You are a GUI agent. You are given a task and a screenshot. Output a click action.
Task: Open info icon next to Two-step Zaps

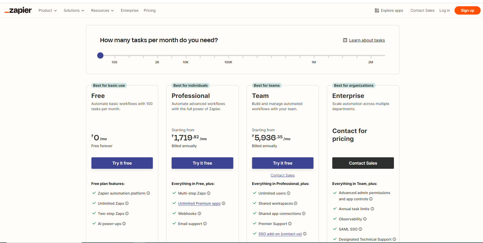(127, 214)
